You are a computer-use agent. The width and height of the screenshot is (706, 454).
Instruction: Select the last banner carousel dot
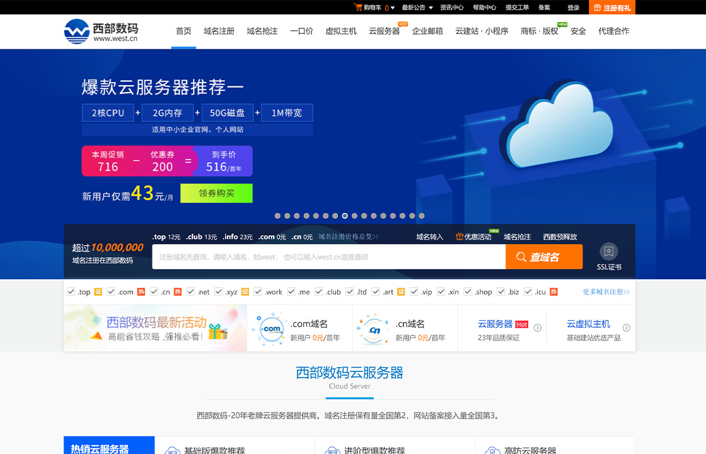422,216
